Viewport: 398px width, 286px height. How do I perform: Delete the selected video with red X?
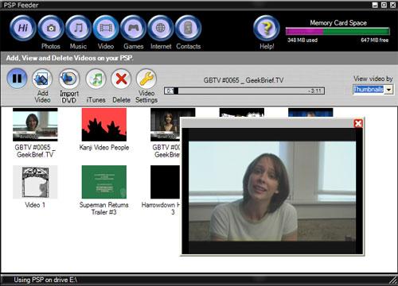pyautogui.click(x=121, y=79)
